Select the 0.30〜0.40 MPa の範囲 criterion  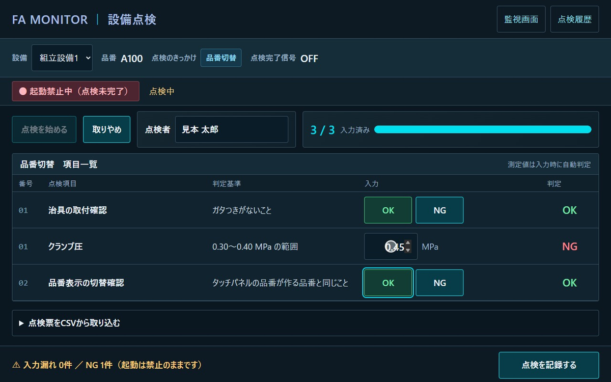pos(255,247)
